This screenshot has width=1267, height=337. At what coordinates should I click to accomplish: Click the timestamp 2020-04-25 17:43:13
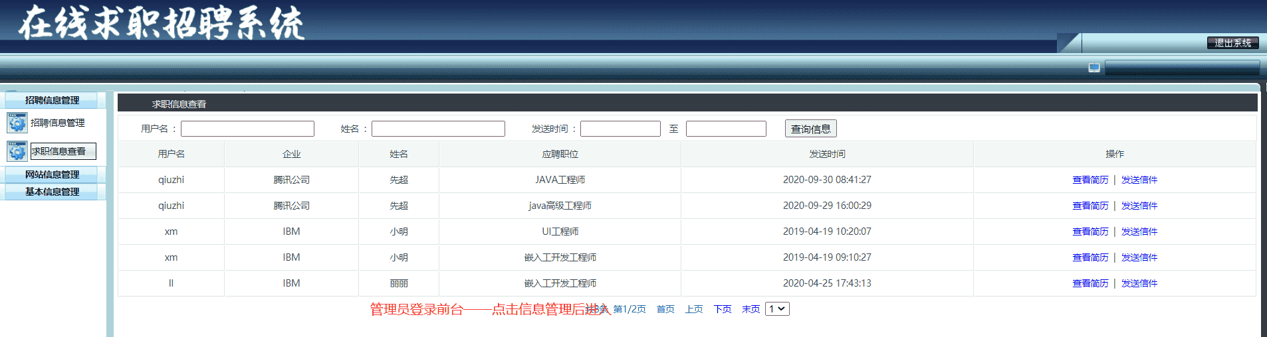(827, 283)
